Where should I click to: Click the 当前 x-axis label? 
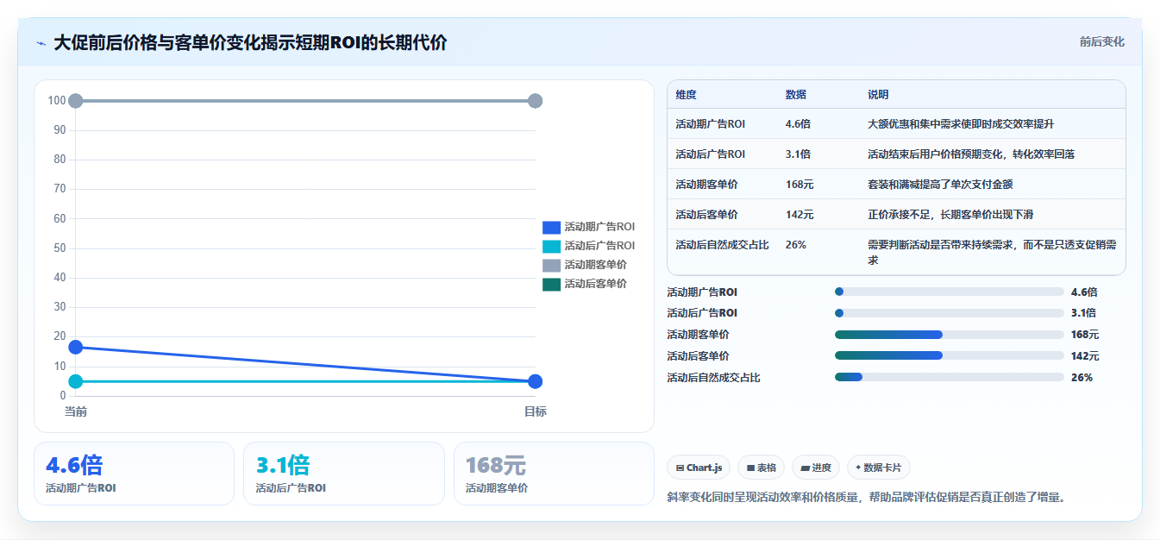pos(76,411)
